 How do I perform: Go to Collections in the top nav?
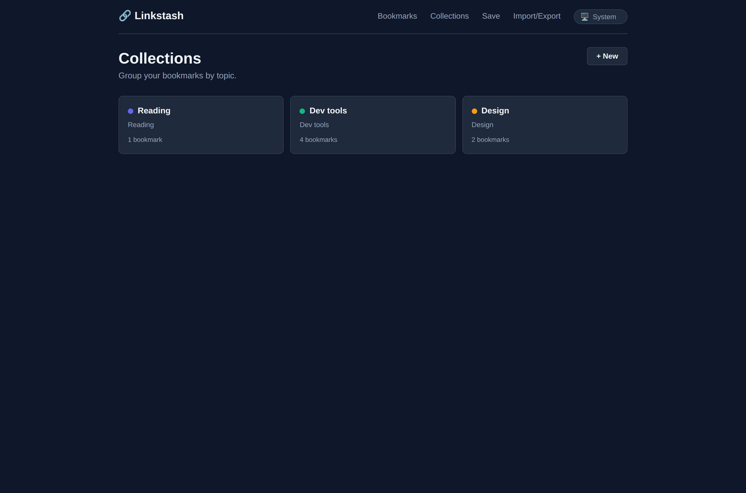450,16
